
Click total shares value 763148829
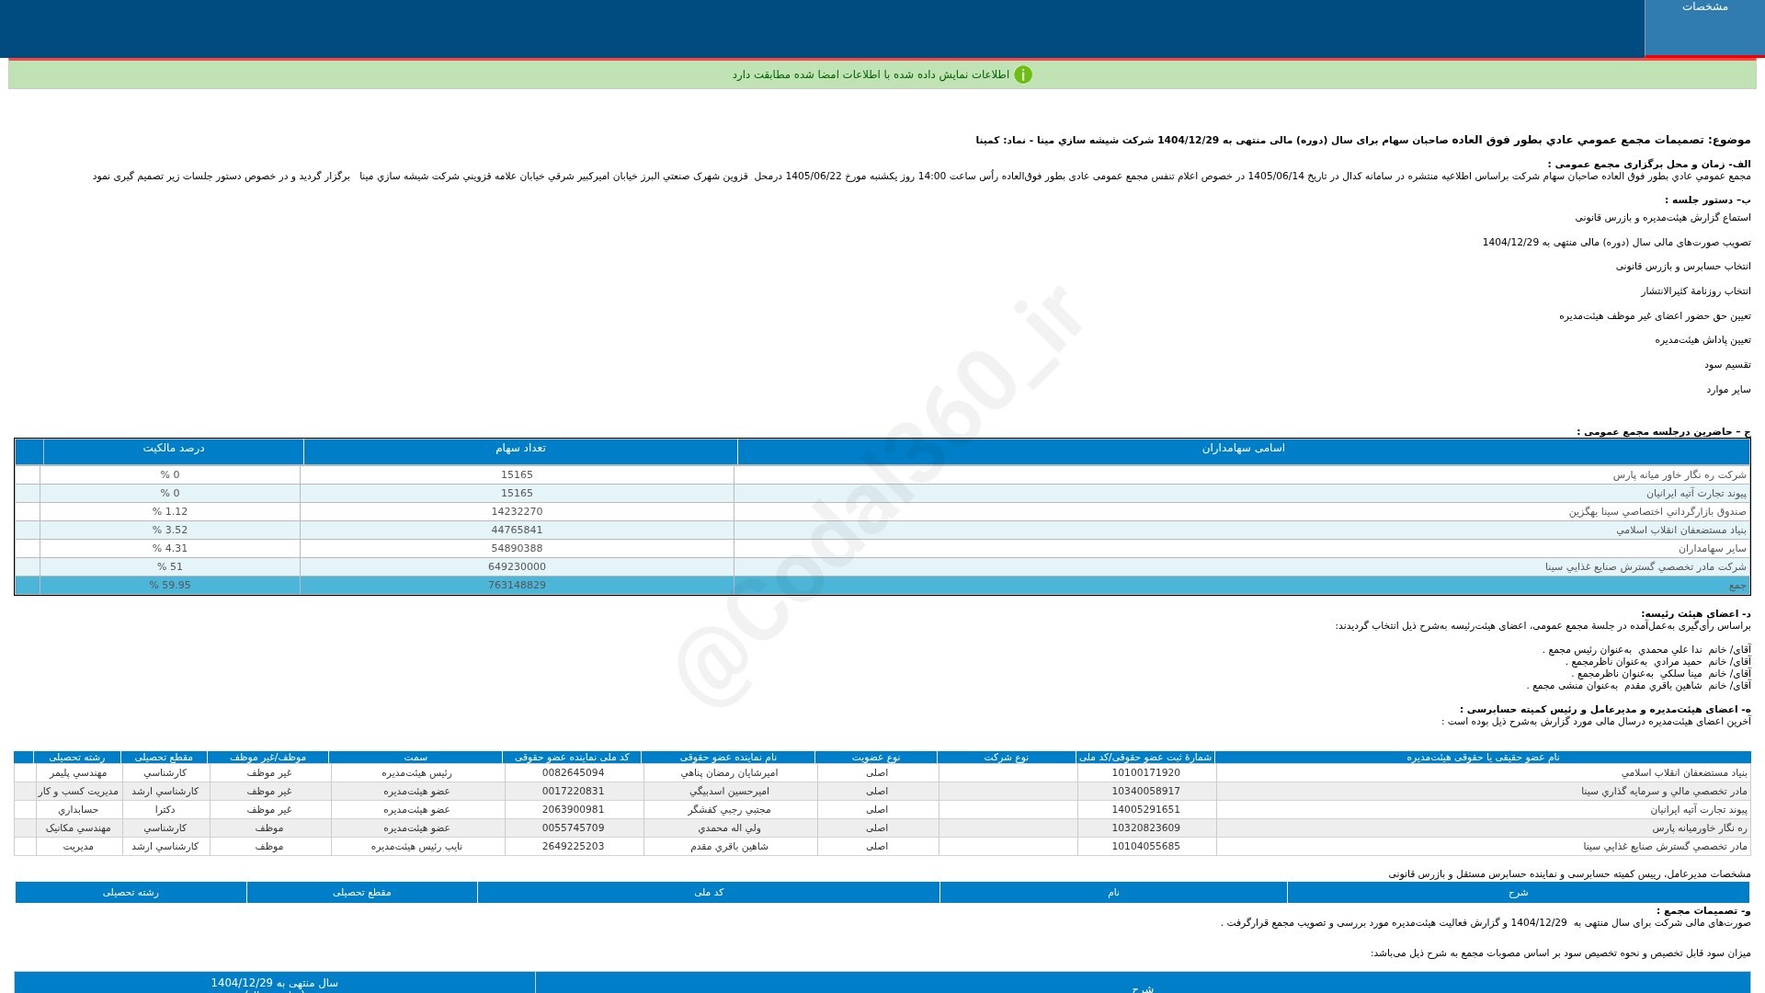coord(517,586)
